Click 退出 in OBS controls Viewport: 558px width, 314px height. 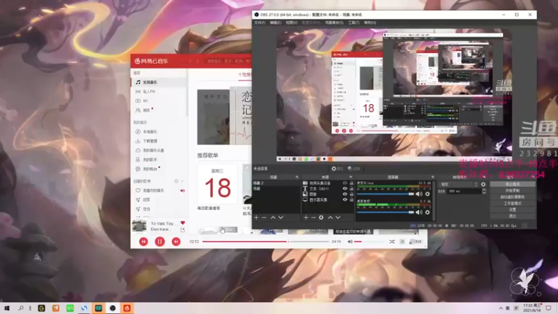(x=513, y=216)
